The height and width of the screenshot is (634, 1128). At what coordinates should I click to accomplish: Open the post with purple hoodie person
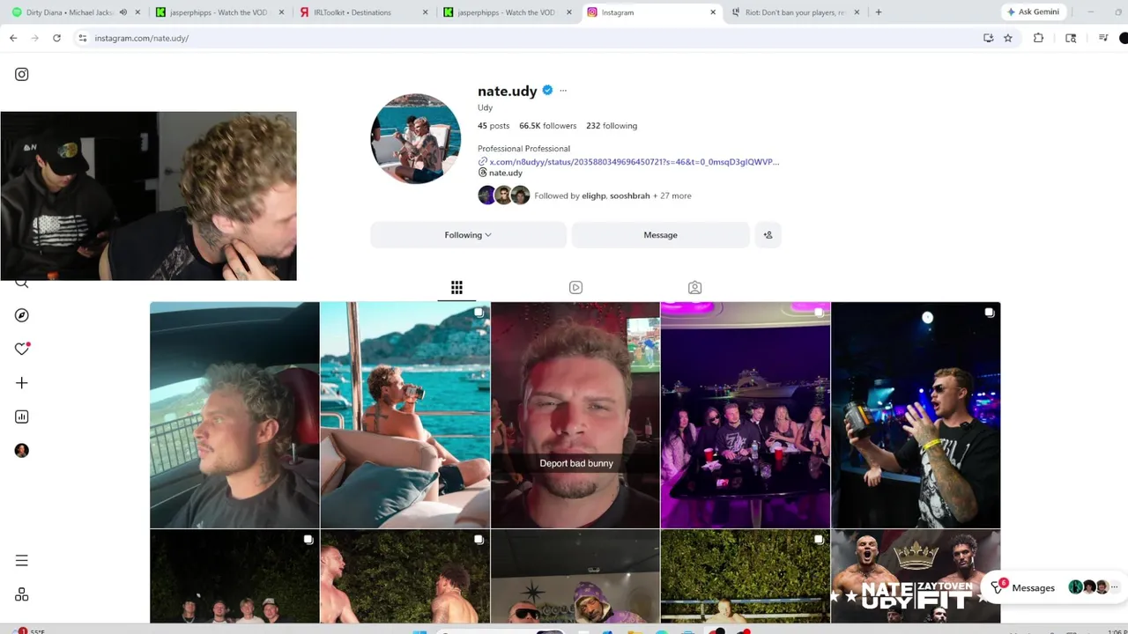coord(575,577)
